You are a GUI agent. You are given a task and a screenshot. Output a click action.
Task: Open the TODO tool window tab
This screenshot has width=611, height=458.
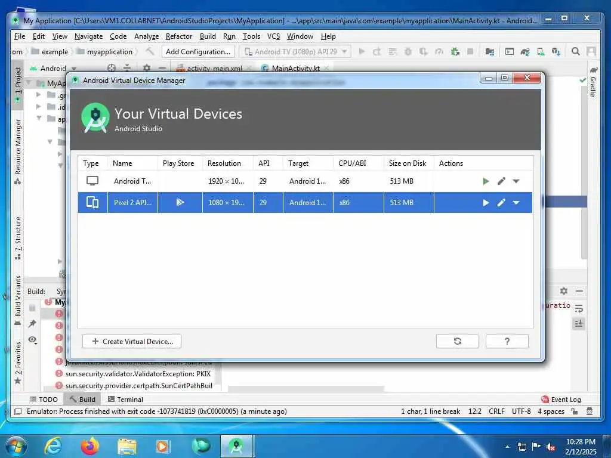[x=44, y=399]
